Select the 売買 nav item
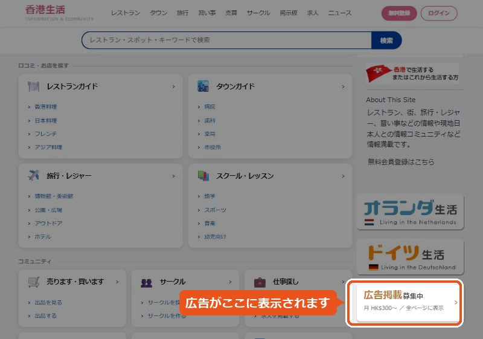This screenshot has width=483, height=339. pos(231,13)
